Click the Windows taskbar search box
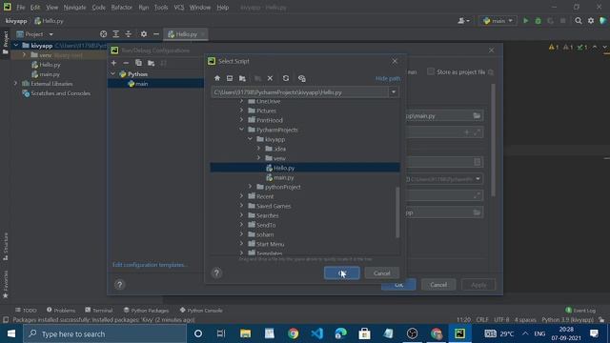The height and width of the screenshot is (343, 610). tap(105, 333)
